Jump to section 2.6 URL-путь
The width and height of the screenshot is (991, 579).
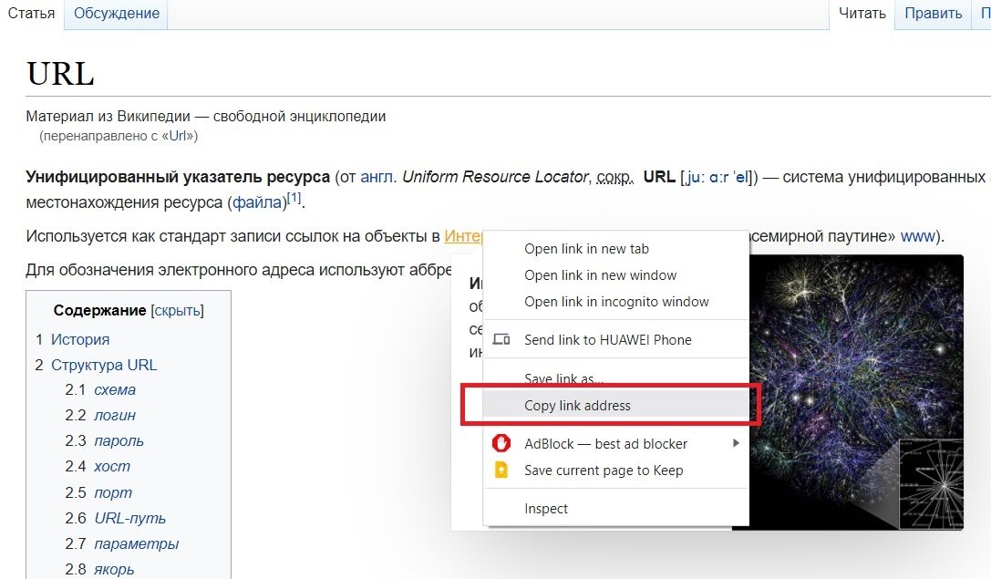pyautogui.click(x=129, y=518)
